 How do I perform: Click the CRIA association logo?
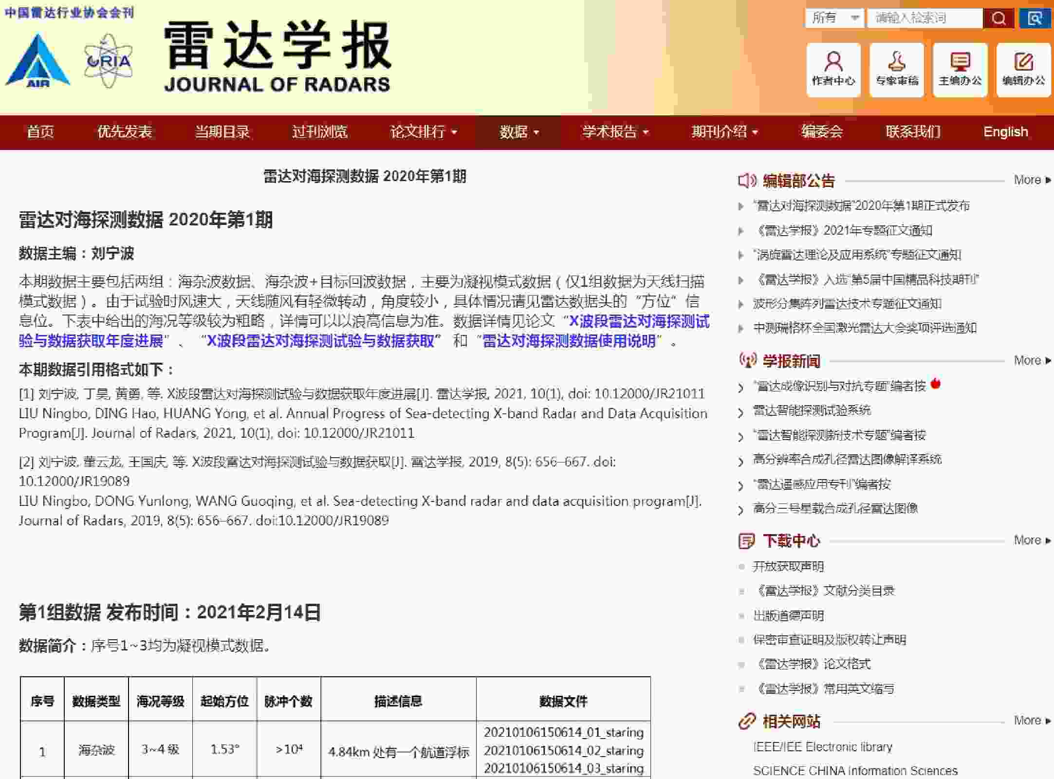pyautogui.click(x=109, y=61)
